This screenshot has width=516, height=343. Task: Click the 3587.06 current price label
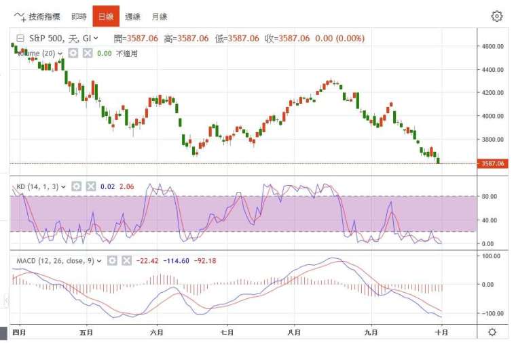493,163
